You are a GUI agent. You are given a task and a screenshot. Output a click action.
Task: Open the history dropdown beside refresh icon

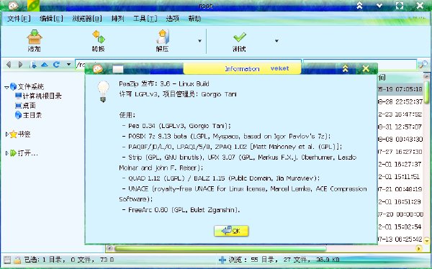pyautogui.click(x=68, y=65)
